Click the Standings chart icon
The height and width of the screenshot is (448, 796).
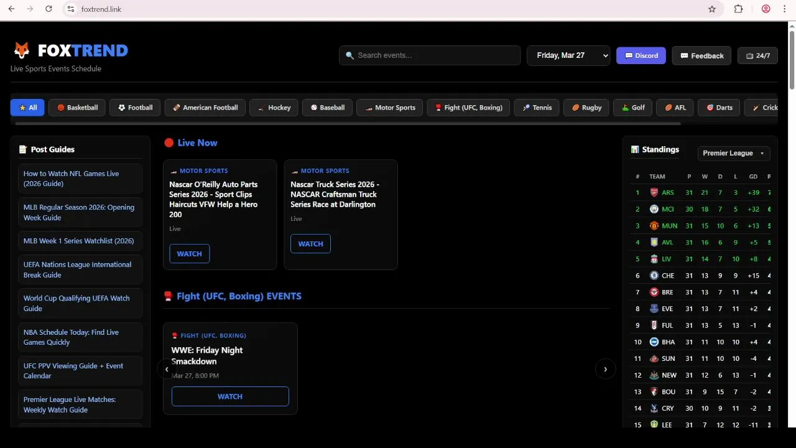coord(635,149)
